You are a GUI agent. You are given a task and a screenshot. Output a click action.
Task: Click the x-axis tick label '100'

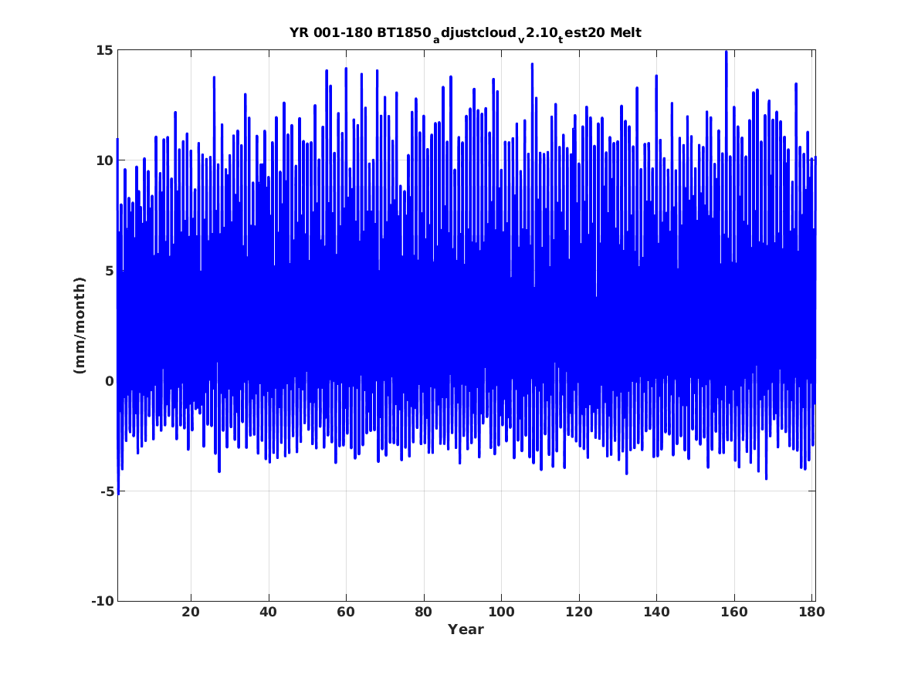[501, 613]
